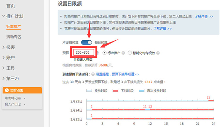Click the blue 再次投放时段 legend icon

142,91
